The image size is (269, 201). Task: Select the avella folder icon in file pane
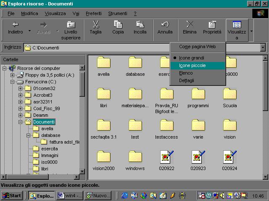click(104, 62)
